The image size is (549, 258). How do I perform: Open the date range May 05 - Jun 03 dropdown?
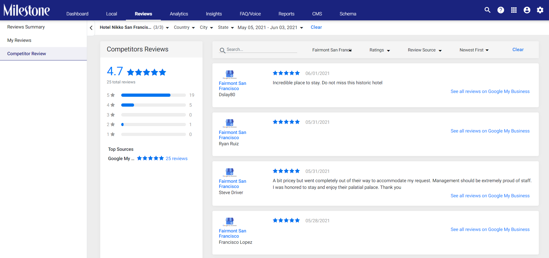point(270,27)
